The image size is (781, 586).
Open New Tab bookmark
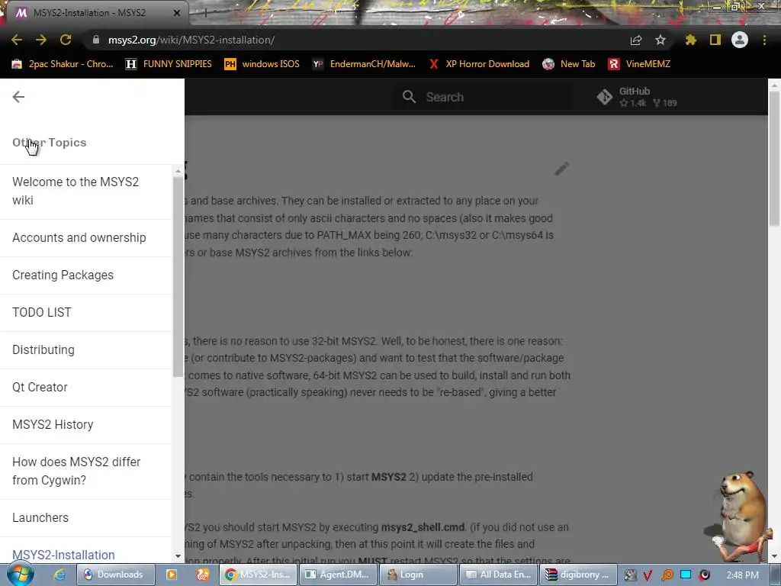(569, 64)
